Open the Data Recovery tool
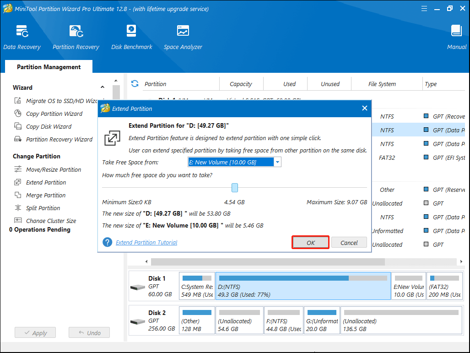Screen dimensions: 470x353 pos(22,37)
